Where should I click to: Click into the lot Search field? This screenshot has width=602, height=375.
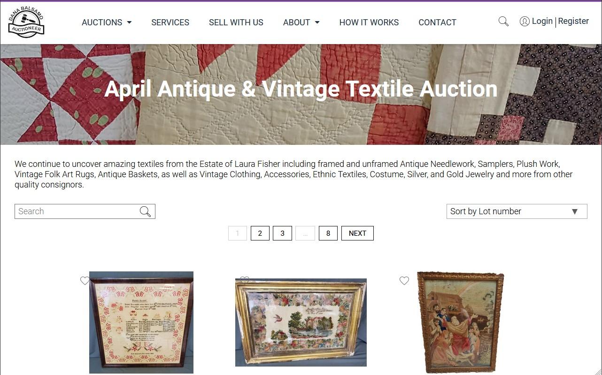(x=77, y=211)
